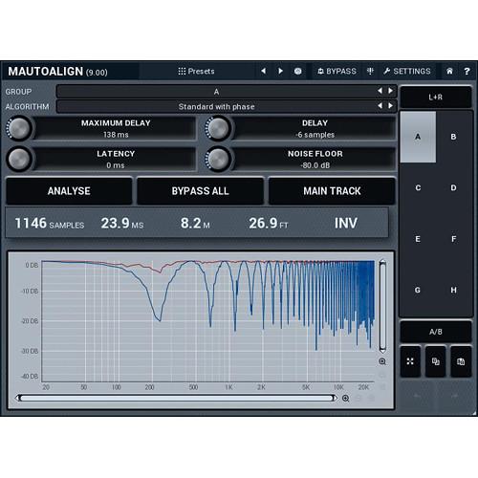Select preset slot E
This screenshot has width=478, height=478.
(418, 239)
